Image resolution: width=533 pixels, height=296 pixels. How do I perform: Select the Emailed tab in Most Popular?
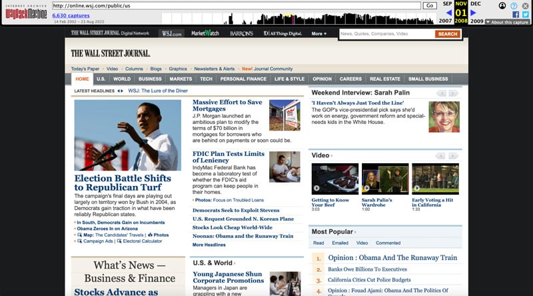[x=340, y=243]
